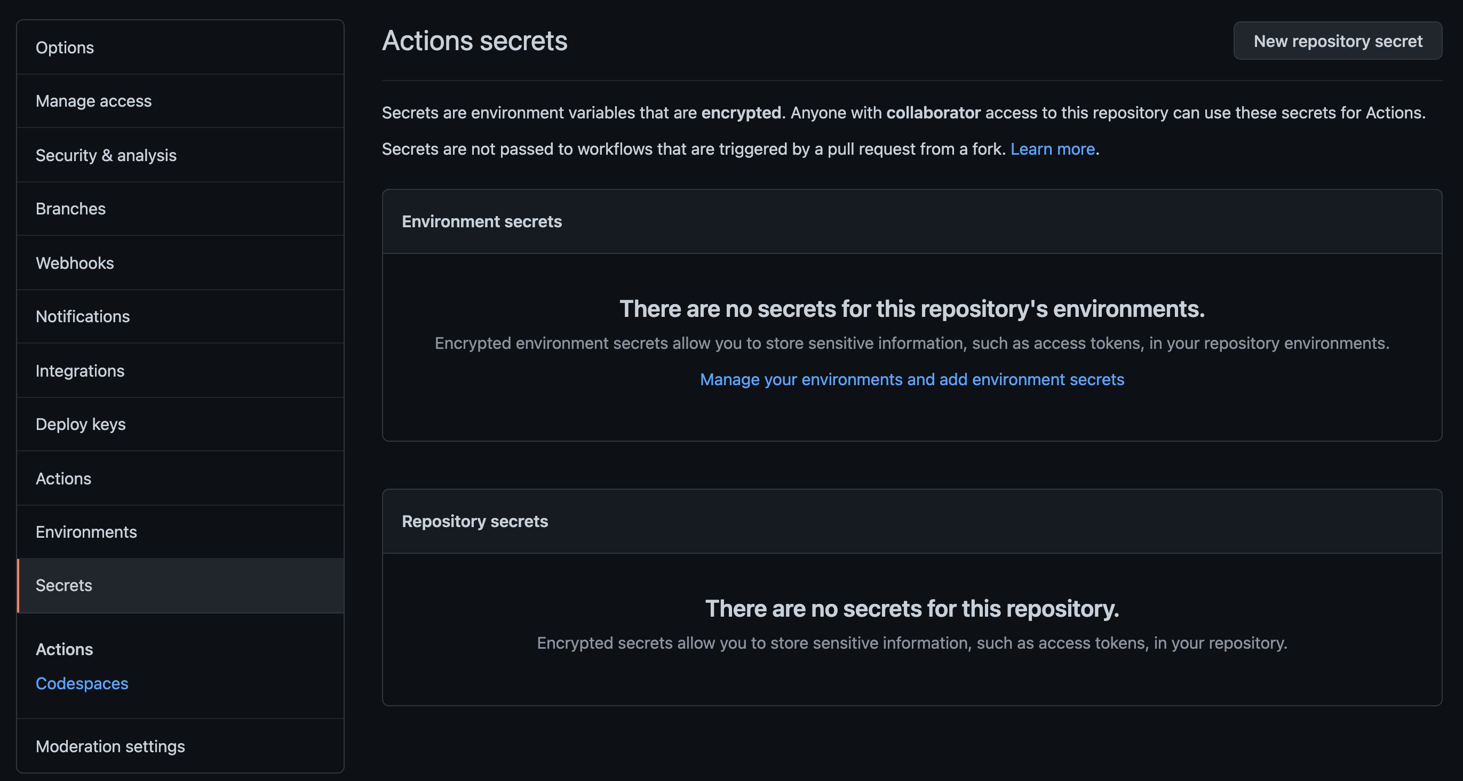Click the New repository secret button
Viewport: 1463px width, 781px height.
pyautogui.click(x=1337, y=41)
